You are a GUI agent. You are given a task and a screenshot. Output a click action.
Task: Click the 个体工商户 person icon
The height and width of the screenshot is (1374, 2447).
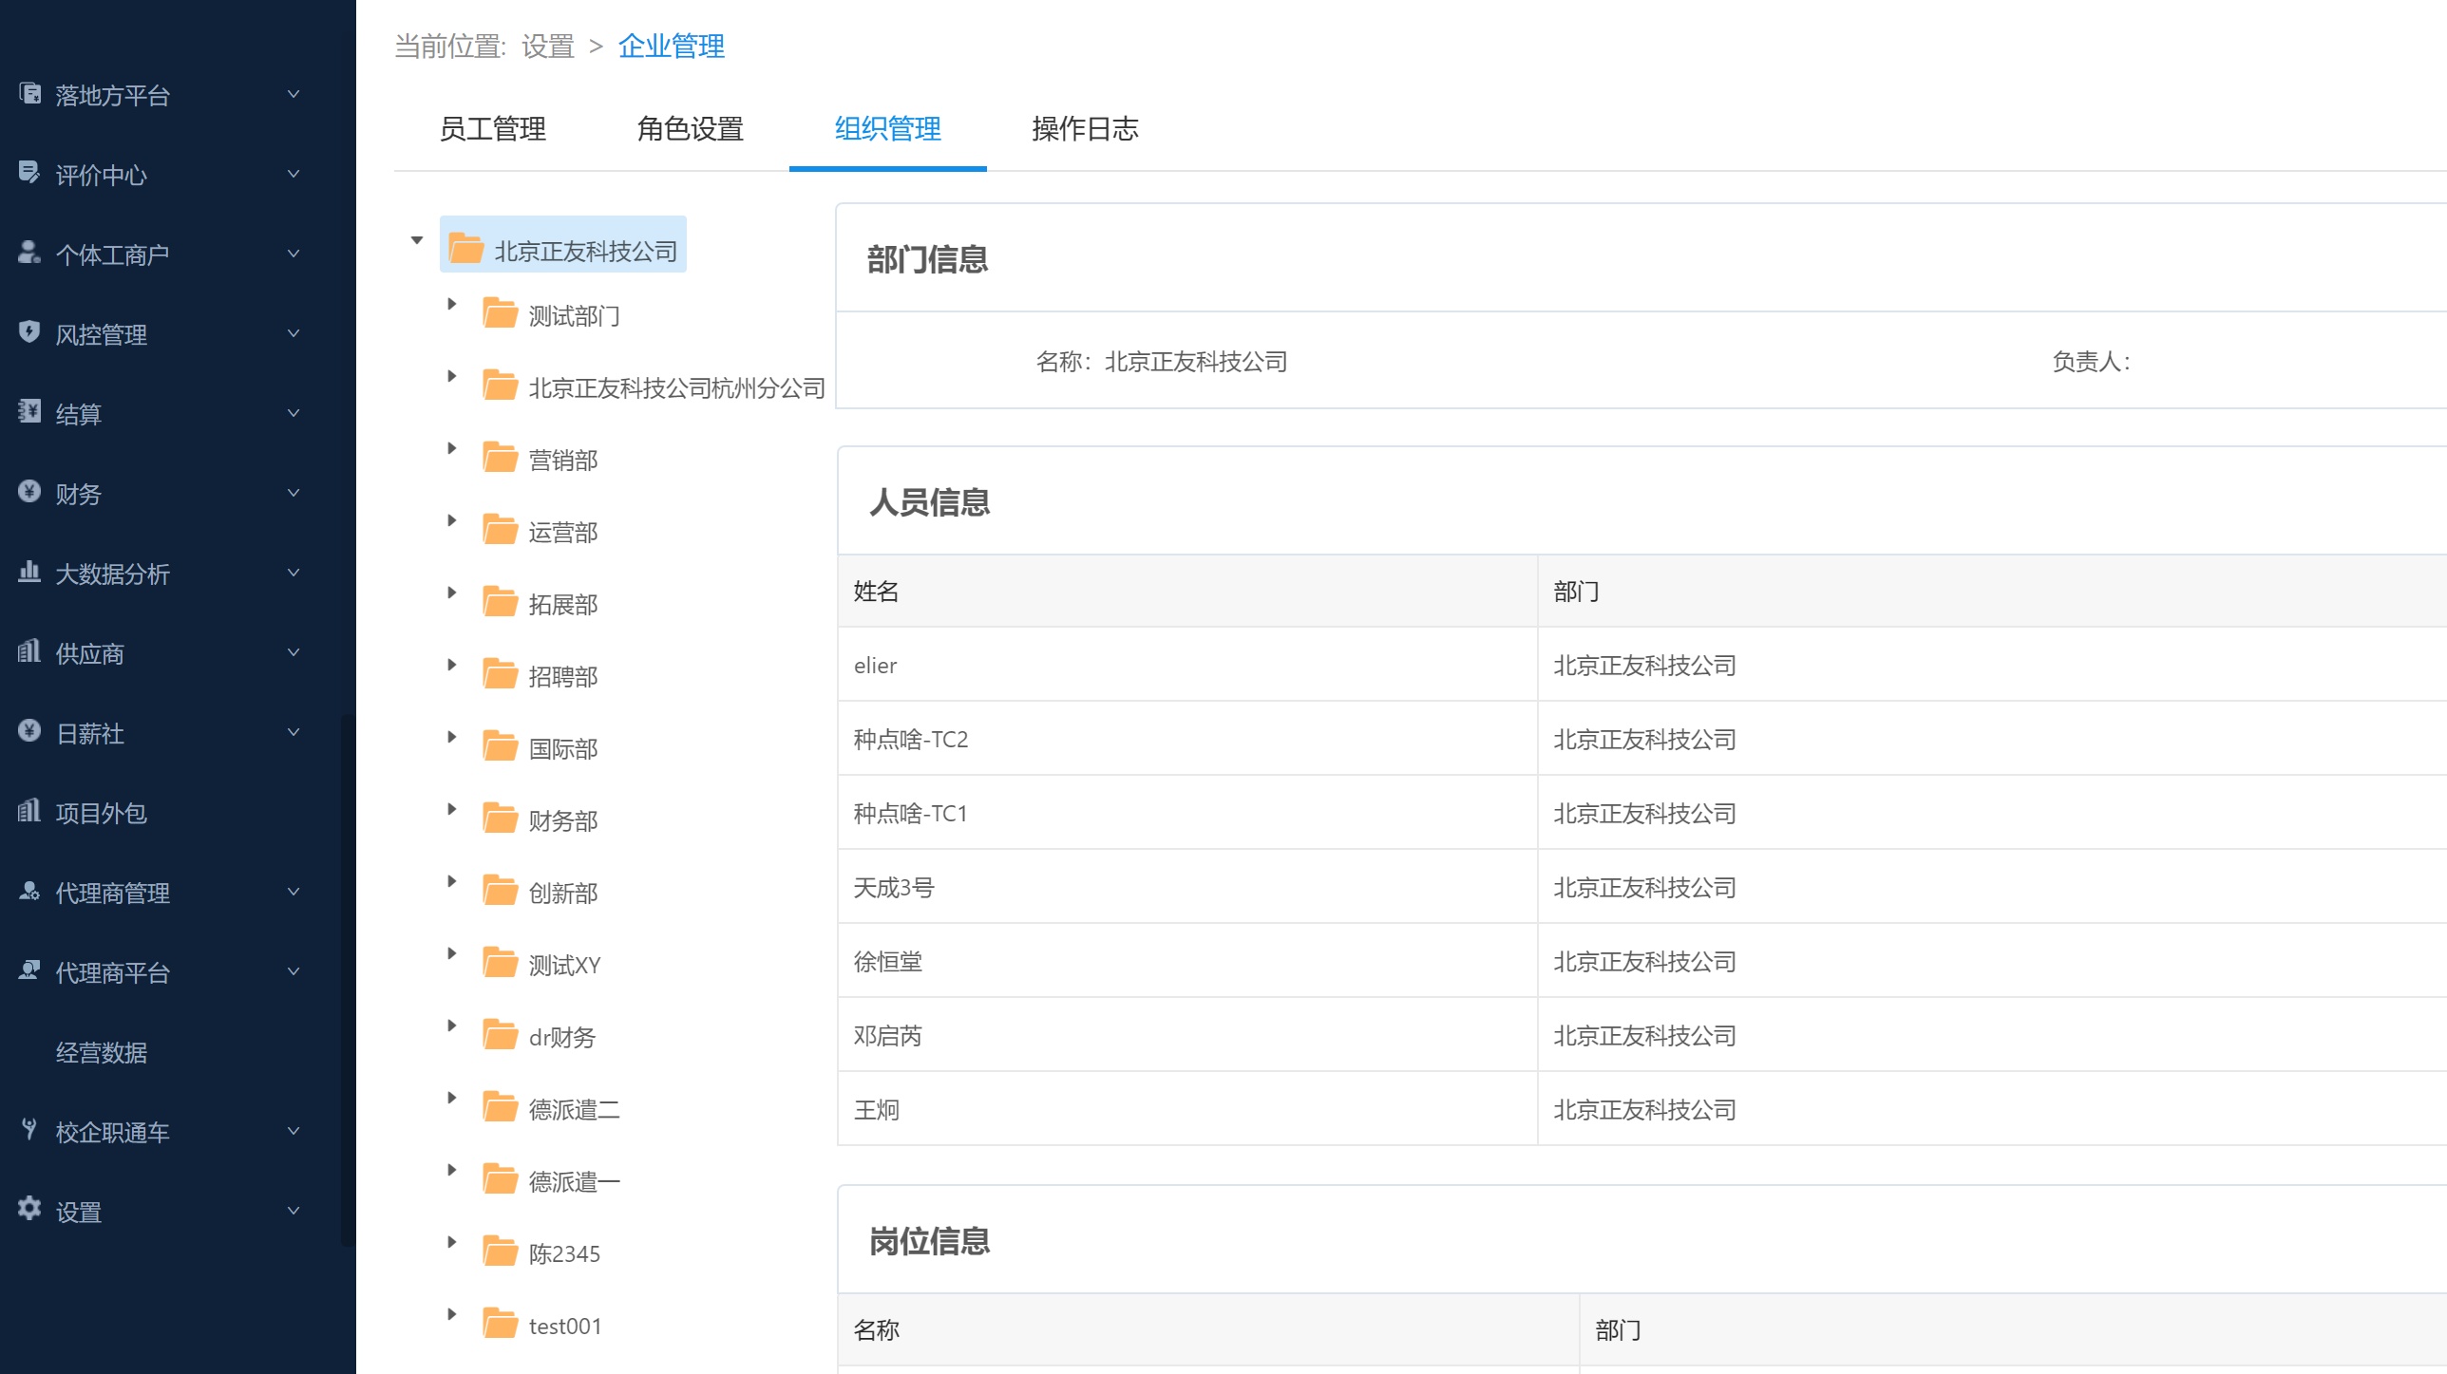tap(29, 253)
